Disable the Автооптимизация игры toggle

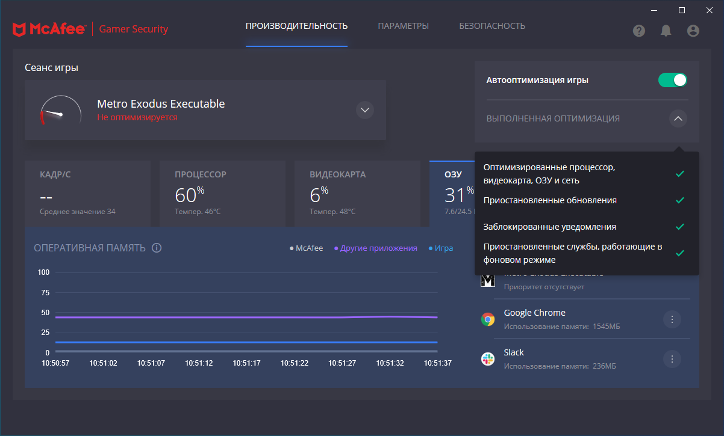pos(672,80)
